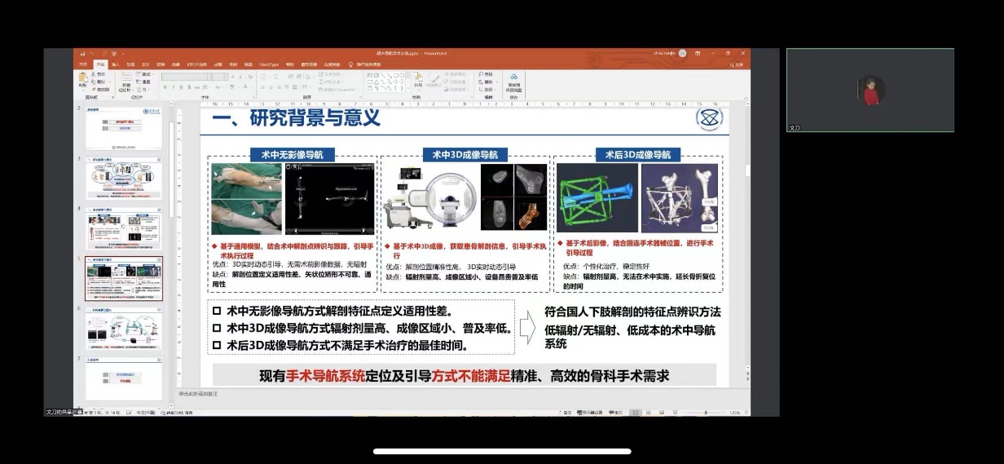Click the Paste icon in the clipboard group
This screenshot has width=1004, height=464.
tap(82, 79)
